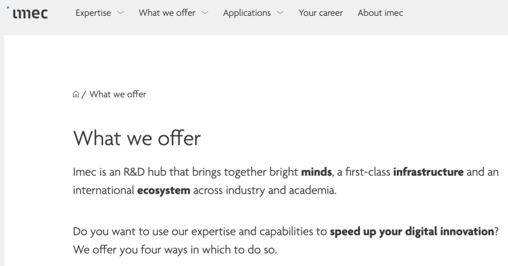508x266 pixels.
Task: Click the bold word minds
Action: (316, 171)
